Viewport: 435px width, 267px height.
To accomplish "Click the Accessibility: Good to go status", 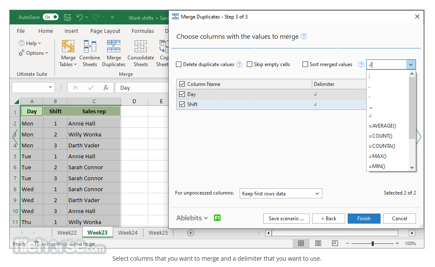I will [65, 244].
